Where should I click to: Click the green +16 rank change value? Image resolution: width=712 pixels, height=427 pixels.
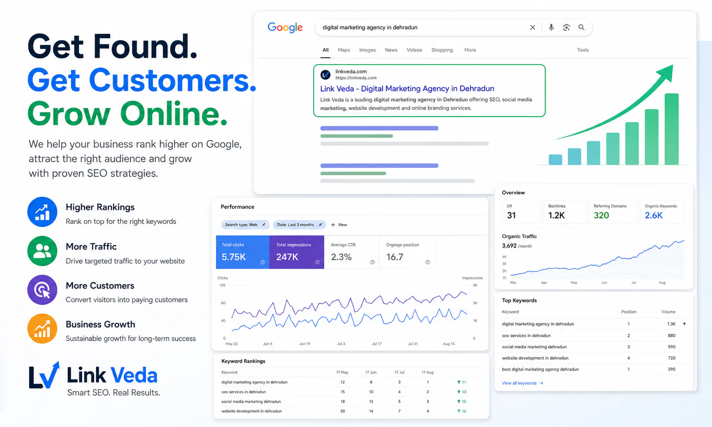click(462, 411)
